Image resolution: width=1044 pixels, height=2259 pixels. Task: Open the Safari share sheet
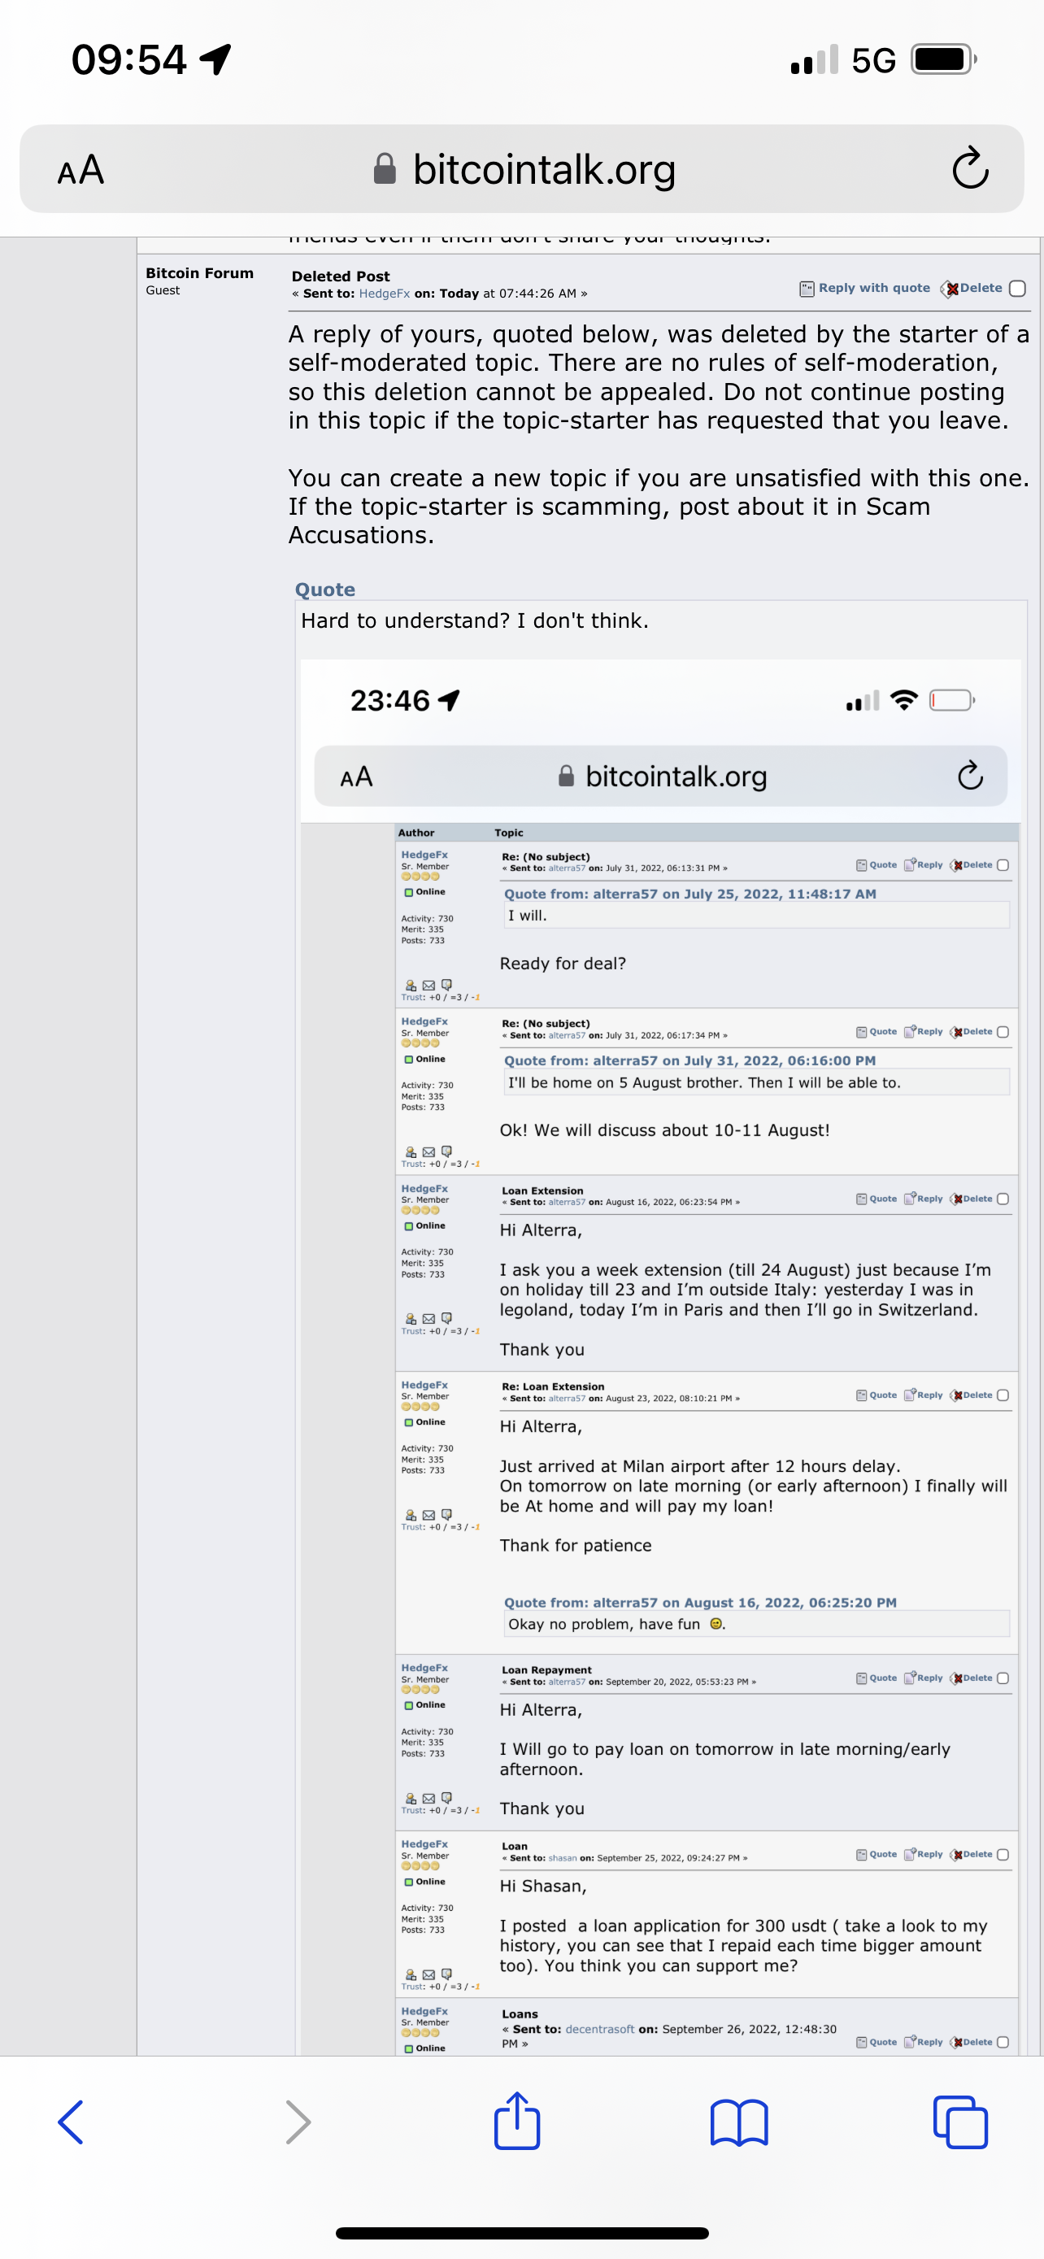(x=517, y=2121)
